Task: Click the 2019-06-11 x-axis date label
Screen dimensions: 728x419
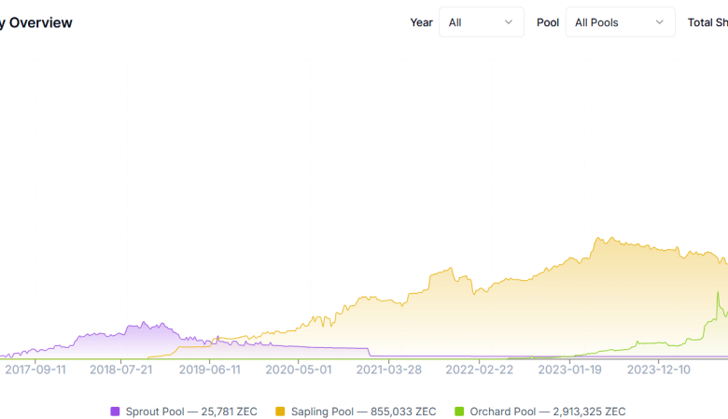Action: (x=210, y=370)
